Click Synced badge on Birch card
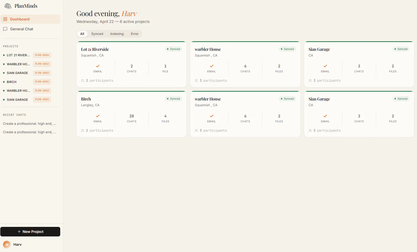 174,99
